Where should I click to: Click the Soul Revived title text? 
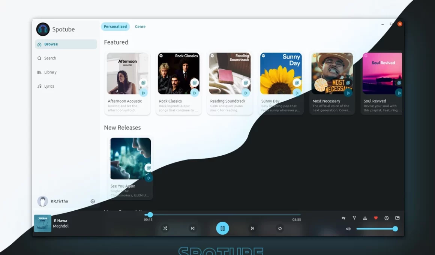375,101
